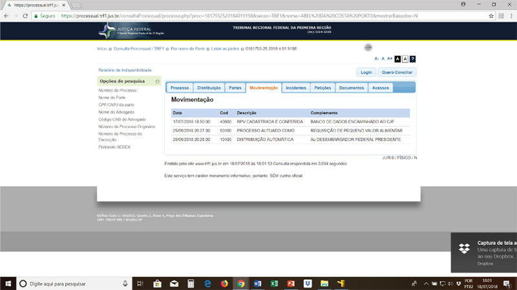Open the Dropbox taskbar icon
The width and height of the screenshot is (517, 290).
pyautogui.click(x=308, y=284)
